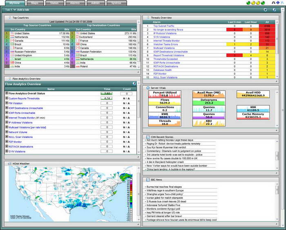
Task: Click the plus icon to add a gadget
Action: coord(265,10)
